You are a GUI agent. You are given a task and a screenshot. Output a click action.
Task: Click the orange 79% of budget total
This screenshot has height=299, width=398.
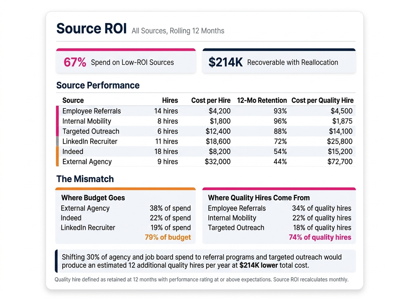tap(168, 237)
